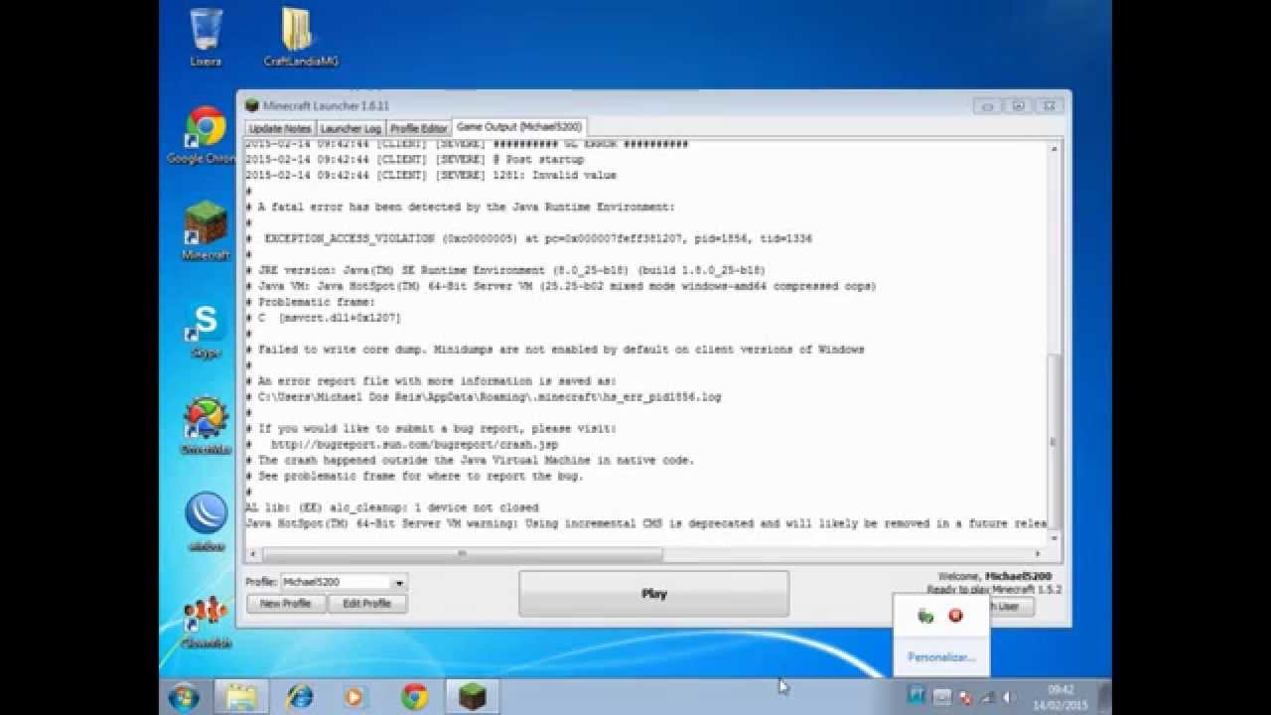
Task: Click the EXCEPTION_ACCESS_VIOLATION line
Action: click(528, 238)
